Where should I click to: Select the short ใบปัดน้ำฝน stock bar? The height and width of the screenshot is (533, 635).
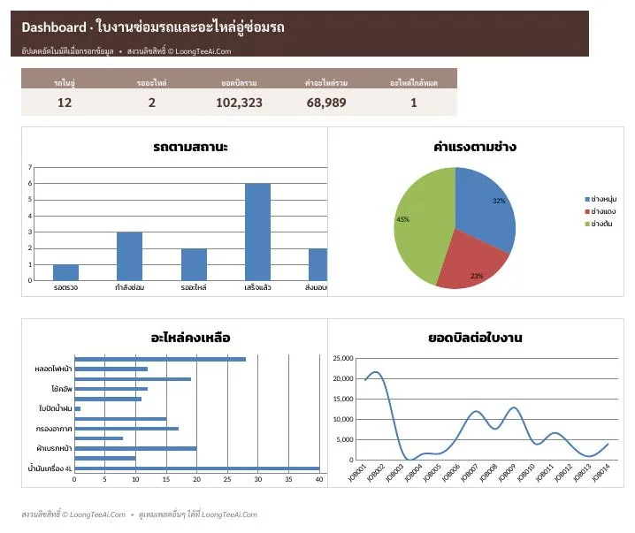pyautogui.click(x=77, y=408)
